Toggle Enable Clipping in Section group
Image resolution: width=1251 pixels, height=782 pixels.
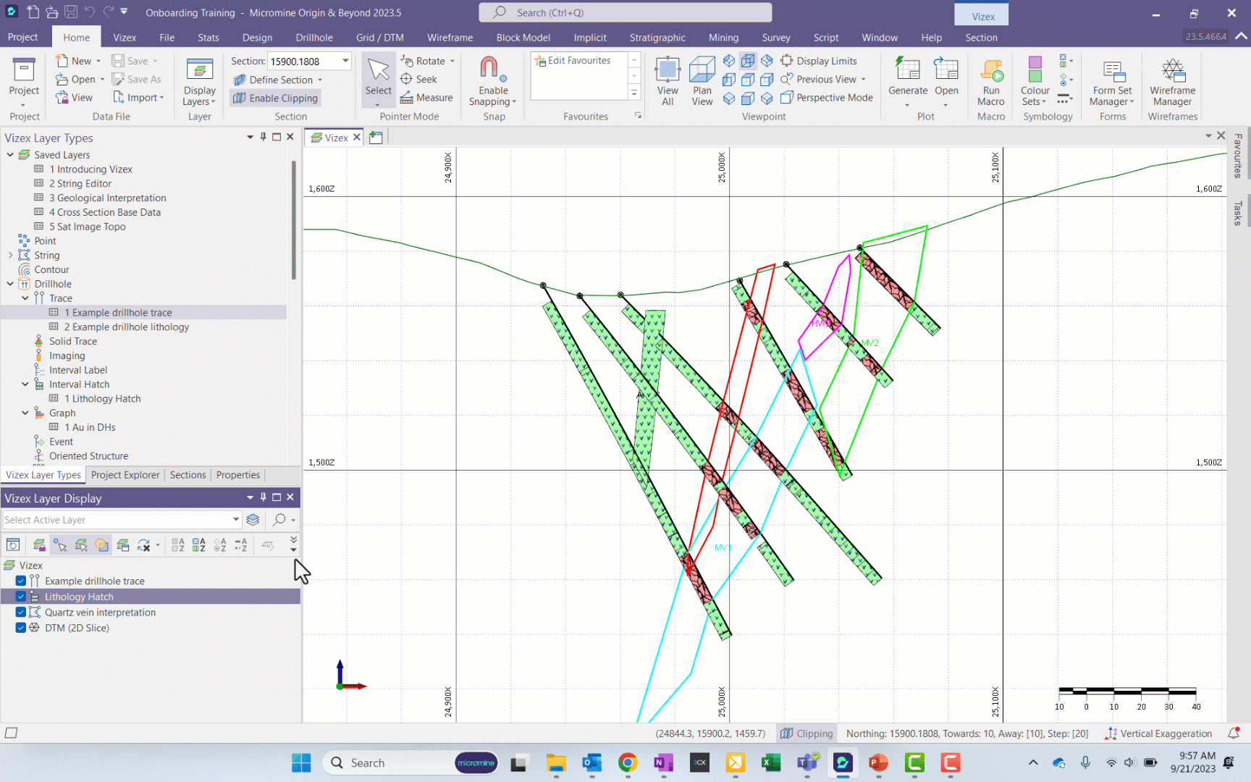[275, 98]
